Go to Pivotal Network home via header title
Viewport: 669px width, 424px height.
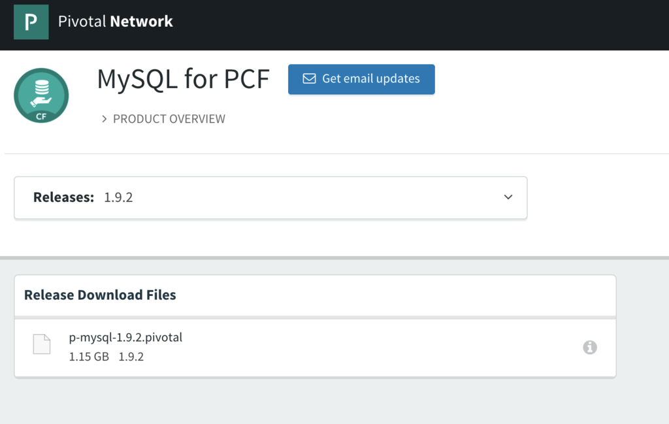115,22
